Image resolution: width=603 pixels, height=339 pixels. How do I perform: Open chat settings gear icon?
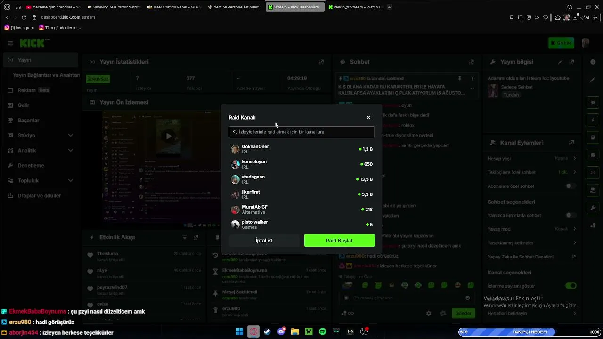click(x=429, y=313)
